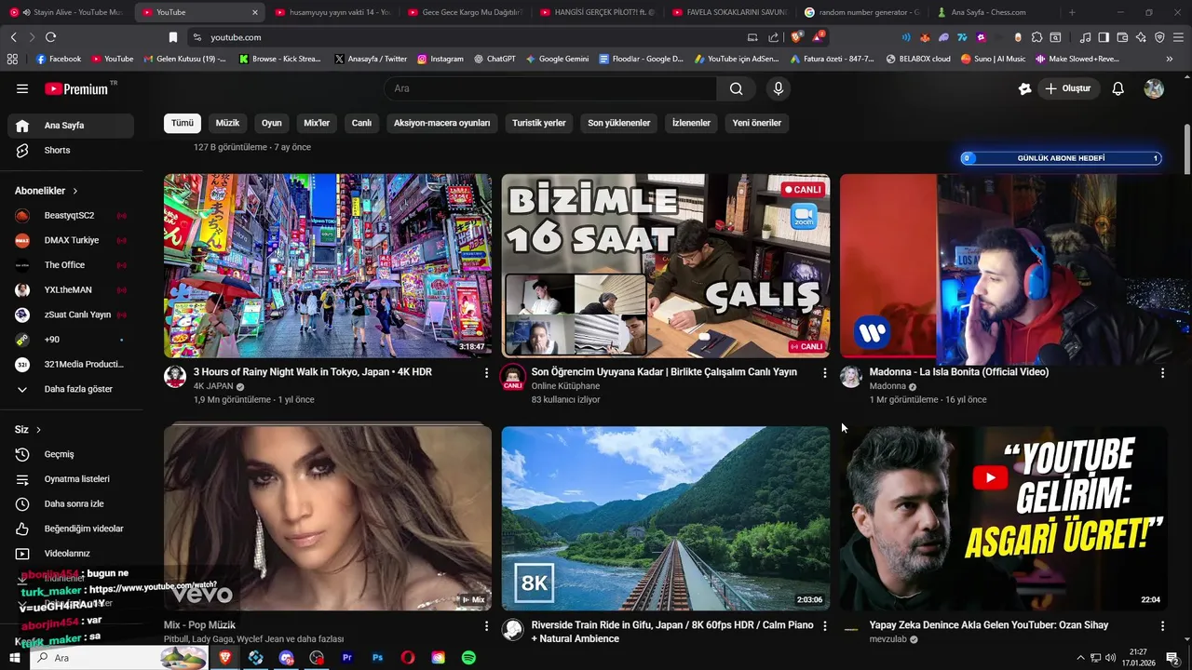Click the YouTube Ara search field

550,88
